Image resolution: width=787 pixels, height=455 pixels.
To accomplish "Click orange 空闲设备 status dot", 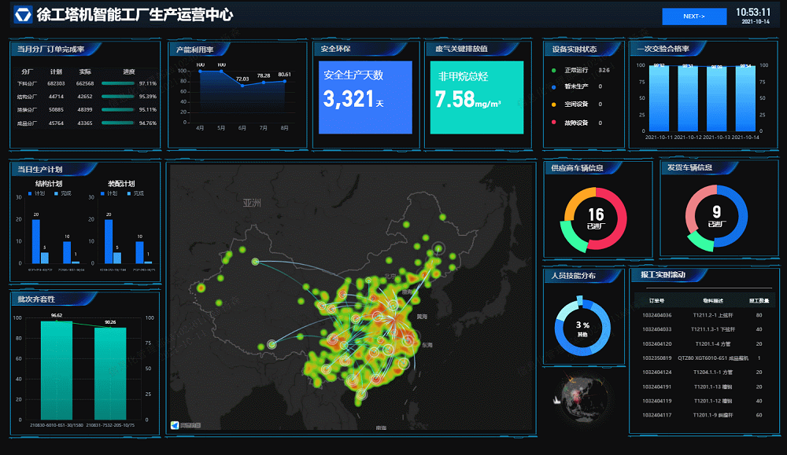I will point(555,104).
